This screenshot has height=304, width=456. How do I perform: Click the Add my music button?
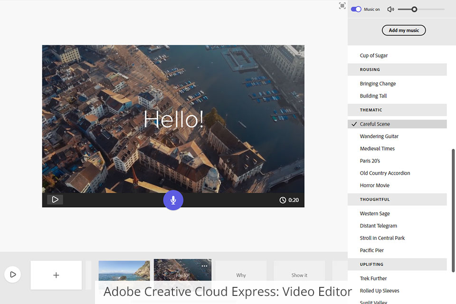[x=404, y=30]
